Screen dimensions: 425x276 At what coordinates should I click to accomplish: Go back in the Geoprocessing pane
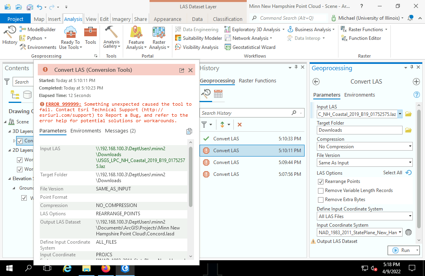tap(316, 82)
